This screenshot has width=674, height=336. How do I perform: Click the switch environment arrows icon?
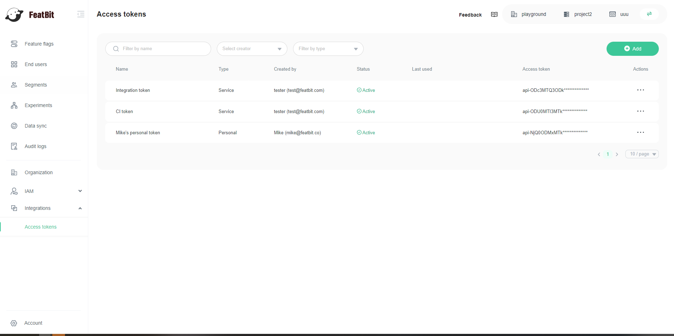click(x=649, y=14)
